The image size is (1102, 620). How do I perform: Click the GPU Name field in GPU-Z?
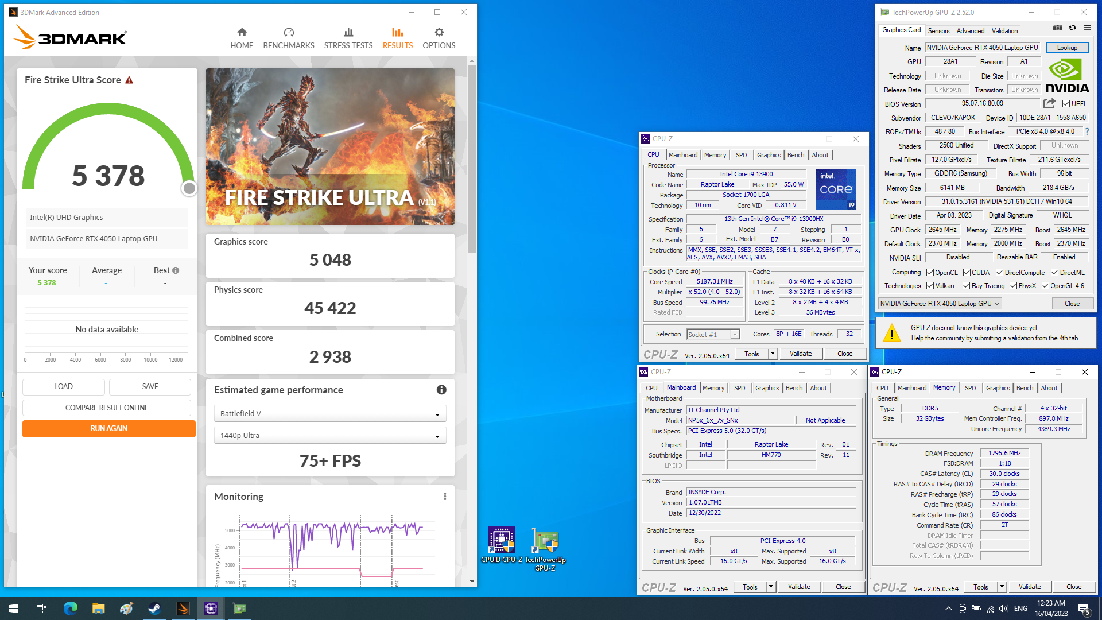point(982,48)
